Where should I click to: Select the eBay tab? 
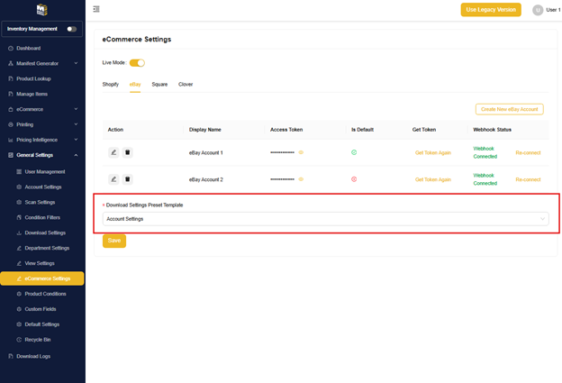[x=135, y=85]
